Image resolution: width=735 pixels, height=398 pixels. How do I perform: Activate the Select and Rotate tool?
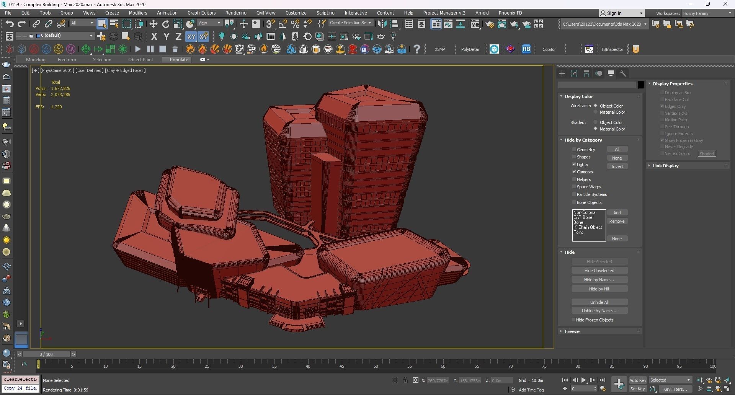pyautogui.click(x=166, y=24)
